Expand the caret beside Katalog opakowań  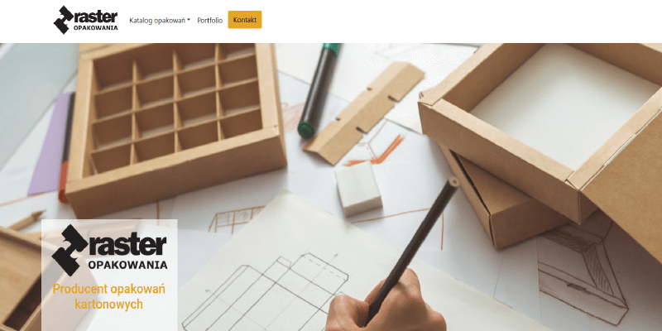(189, 19)
